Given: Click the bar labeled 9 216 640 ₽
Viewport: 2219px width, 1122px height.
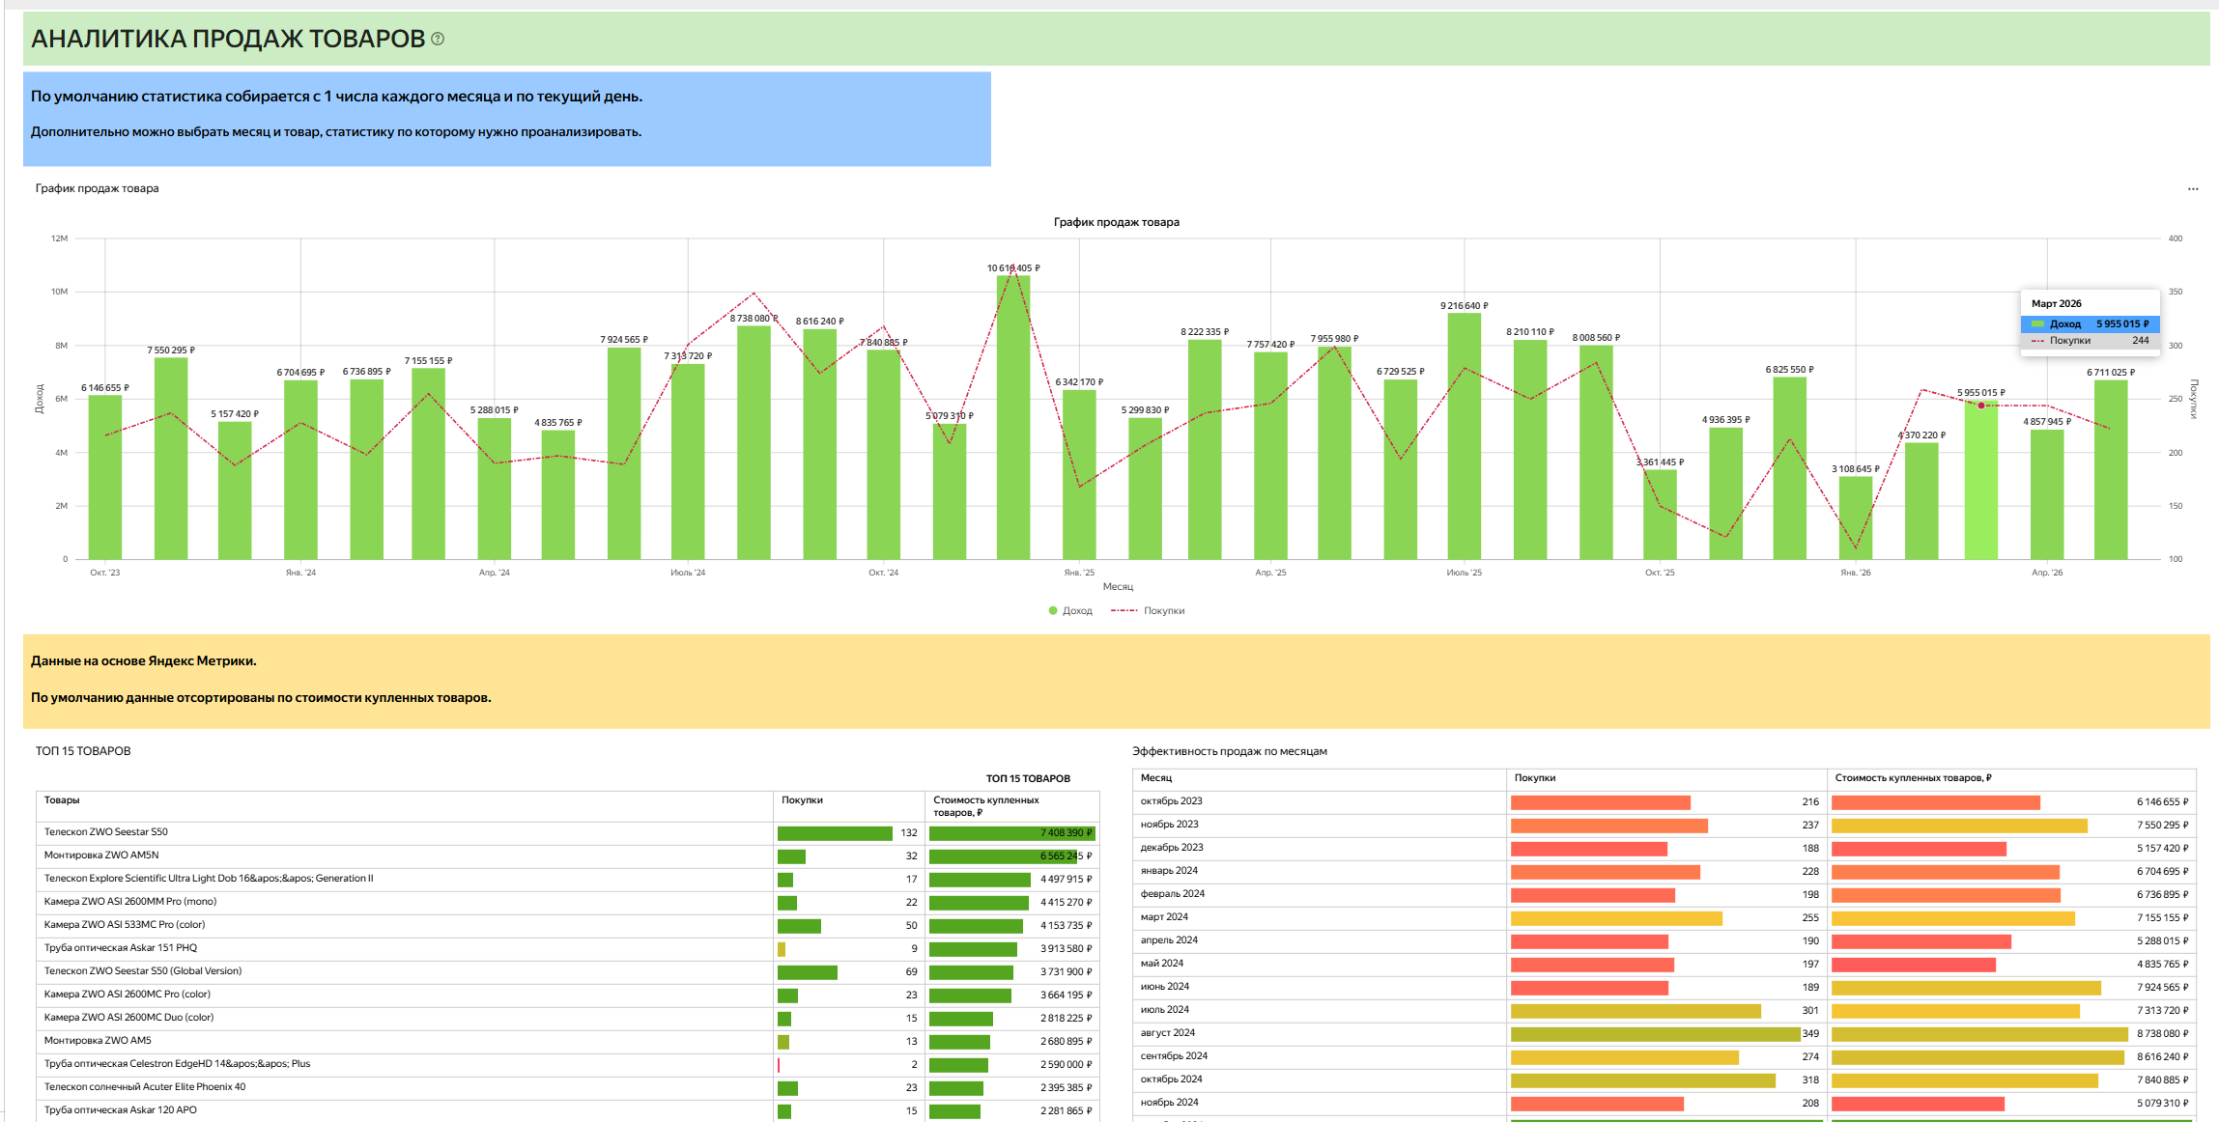Looking at the screenshot, I should [x=1465, y=435].
